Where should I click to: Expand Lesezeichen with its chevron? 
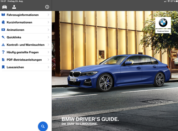(x=48, y=67)
